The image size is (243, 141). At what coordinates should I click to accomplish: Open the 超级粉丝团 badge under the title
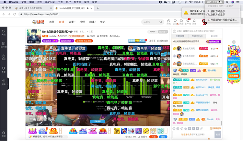tap(67, 41)
